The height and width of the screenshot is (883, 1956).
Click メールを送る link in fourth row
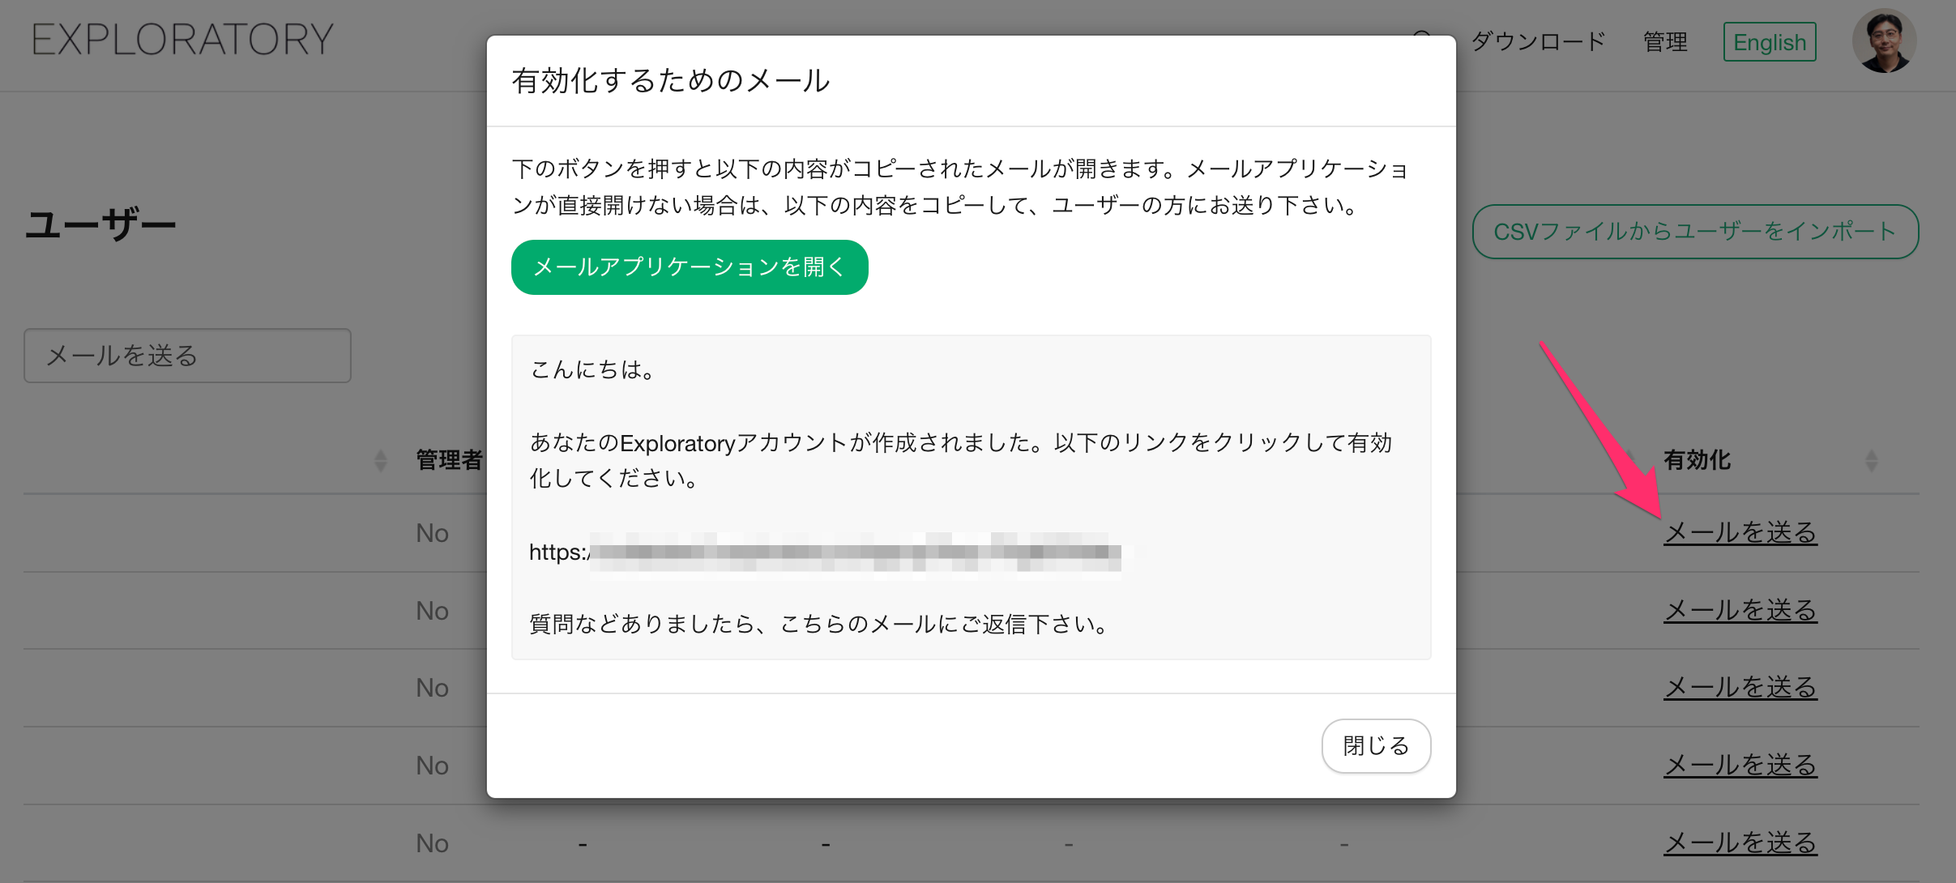click(1740, 765)
